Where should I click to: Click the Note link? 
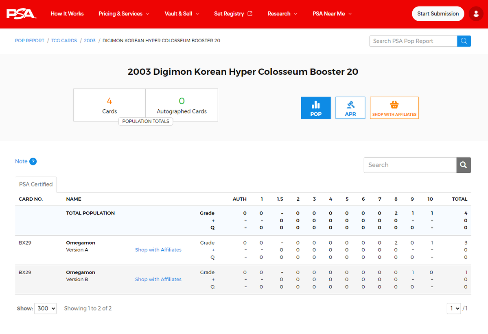pos(21,162)
